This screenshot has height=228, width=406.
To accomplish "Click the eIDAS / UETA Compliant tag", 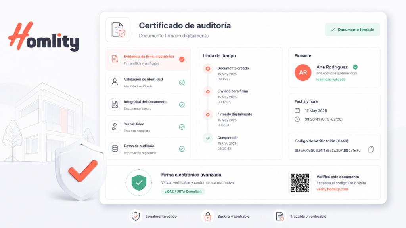I will (x=183, y=192).
